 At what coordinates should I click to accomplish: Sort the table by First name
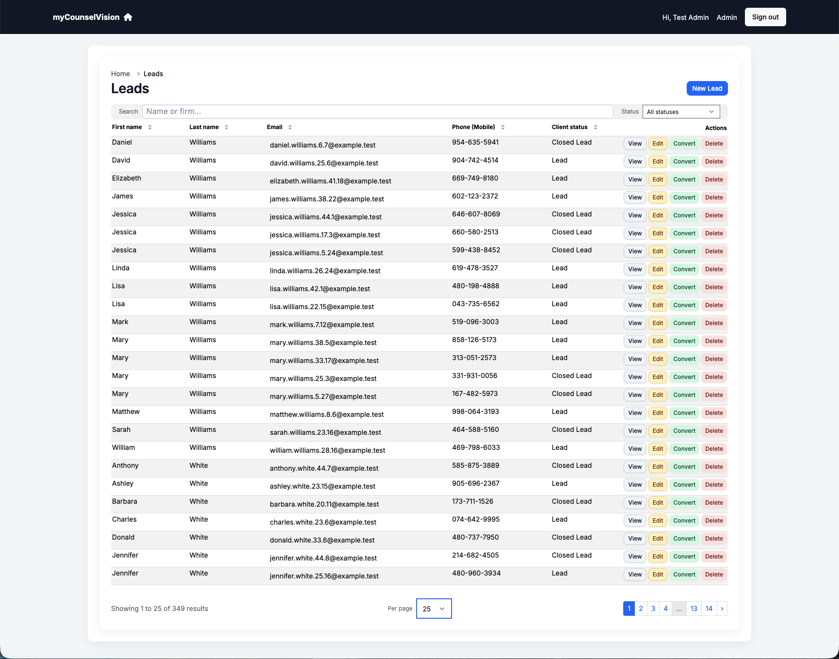point(150,127)
